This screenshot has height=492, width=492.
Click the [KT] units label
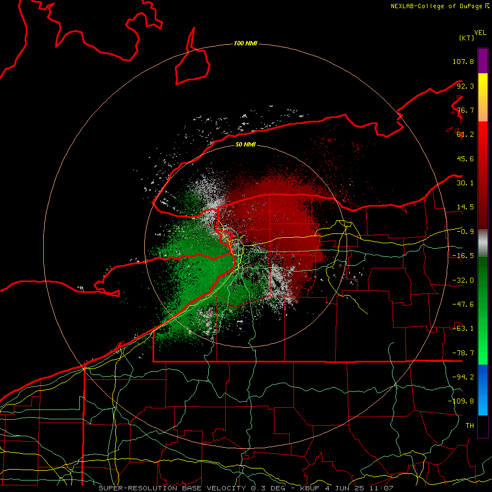(467, 38)
